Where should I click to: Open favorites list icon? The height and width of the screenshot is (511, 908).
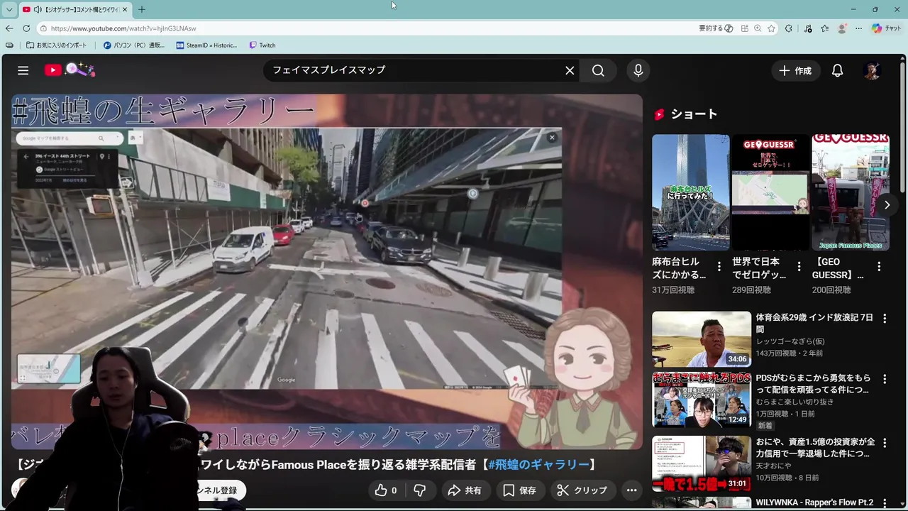pos(824,28)
